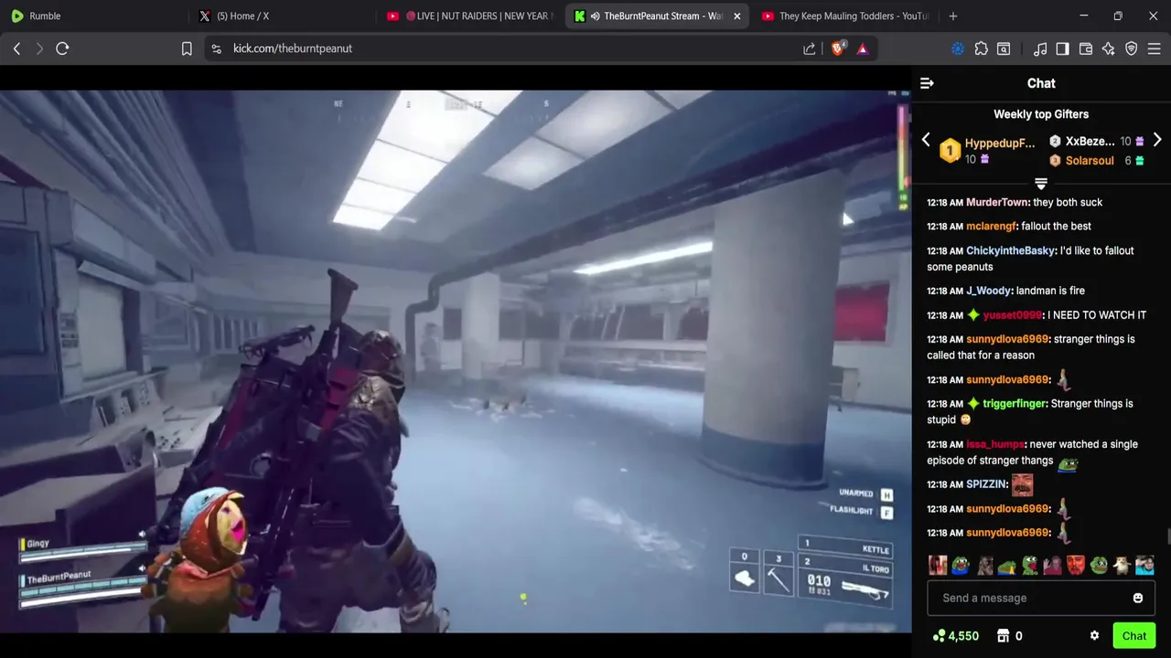The width and height of the screenshot is (1171, 658).
Task: Insert the red angry face quick emote
Action: pyautogui.click(x=1075, y=566)
